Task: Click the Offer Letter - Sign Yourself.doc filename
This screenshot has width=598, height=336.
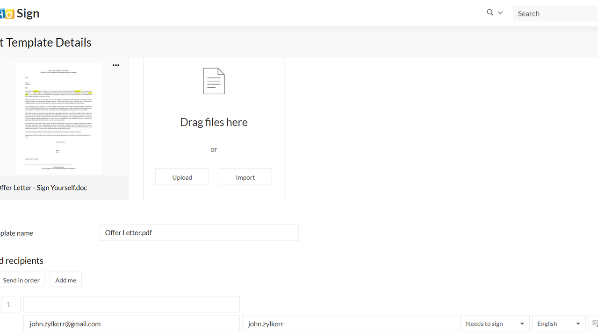Action: pos(42,188)
